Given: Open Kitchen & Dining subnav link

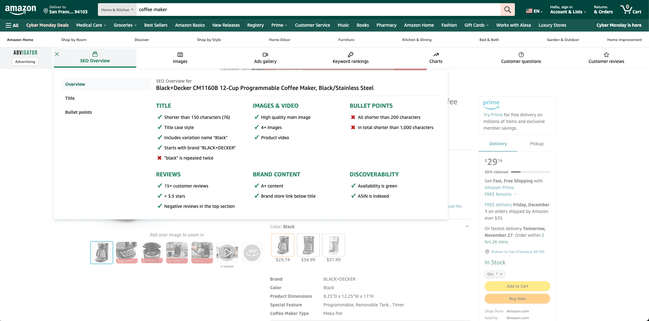Looking at the screenshot, I should tap(417, 40).
